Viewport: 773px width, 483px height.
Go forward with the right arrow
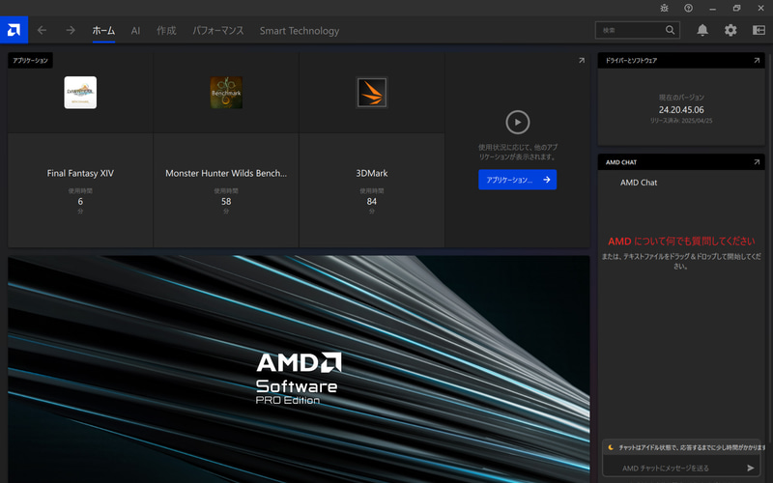pos(71,30)
